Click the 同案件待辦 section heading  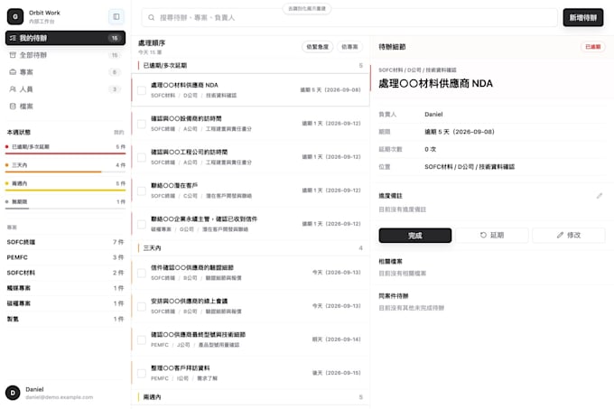coord(394,296)
